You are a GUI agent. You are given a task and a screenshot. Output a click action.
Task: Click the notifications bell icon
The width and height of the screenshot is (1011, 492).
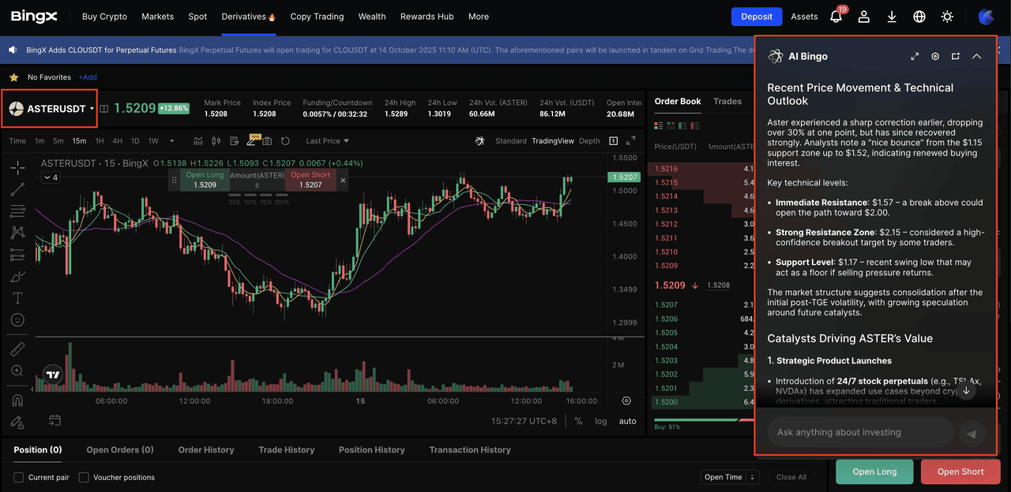836,17
